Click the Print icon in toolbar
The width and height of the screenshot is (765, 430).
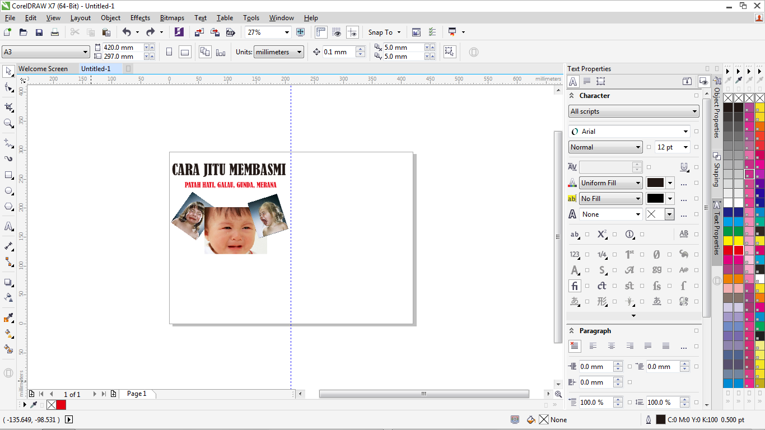[x=55, y=32]
